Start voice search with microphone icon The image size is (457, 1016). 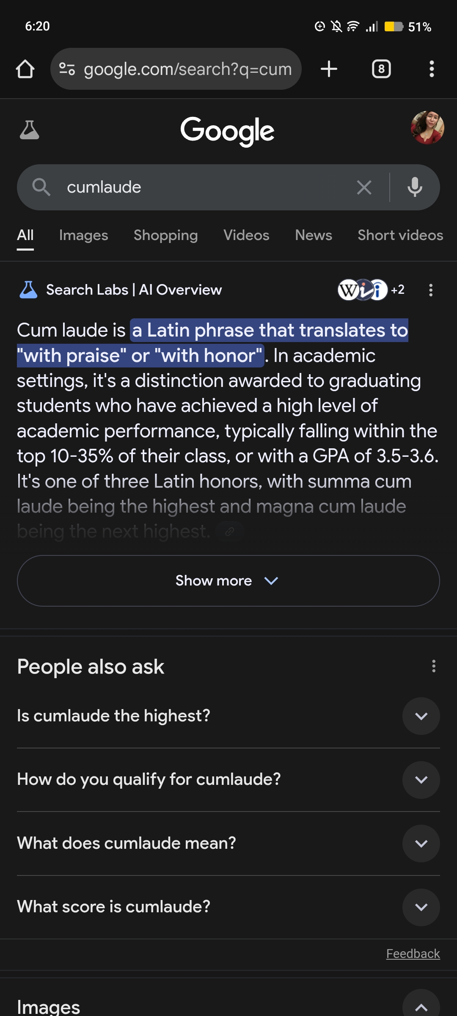pyautogui.click(x=415, y=187)
